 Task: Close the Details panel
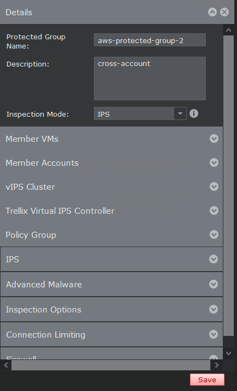pos(224,12)
